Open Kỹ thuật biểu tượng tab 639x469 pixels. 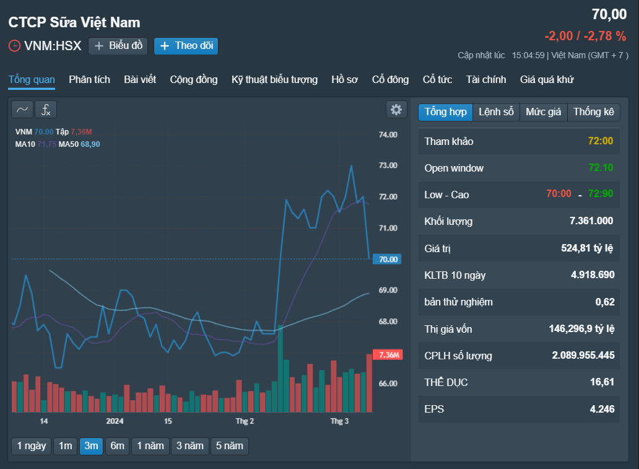coord(274,79)
